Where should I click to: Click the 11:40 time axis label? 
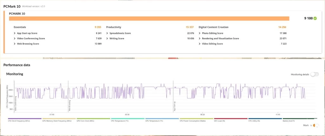(278, 114)
